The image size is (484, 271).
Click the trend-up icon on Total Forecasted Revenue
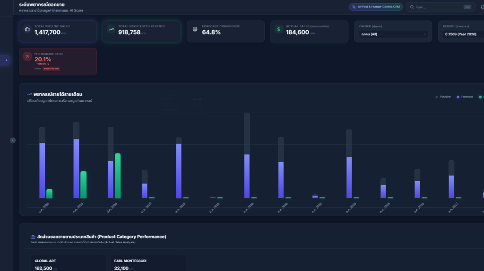(111, 30)
